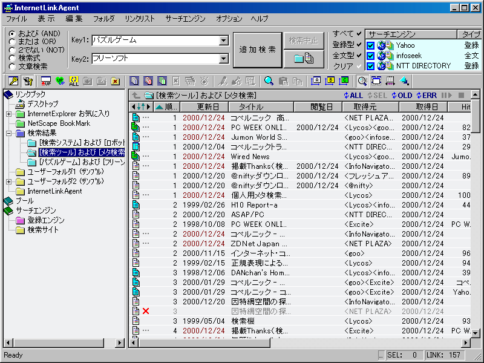Click the ALL update icon in list header
This screenshot has width=484, height=363.
coord(353,96)
